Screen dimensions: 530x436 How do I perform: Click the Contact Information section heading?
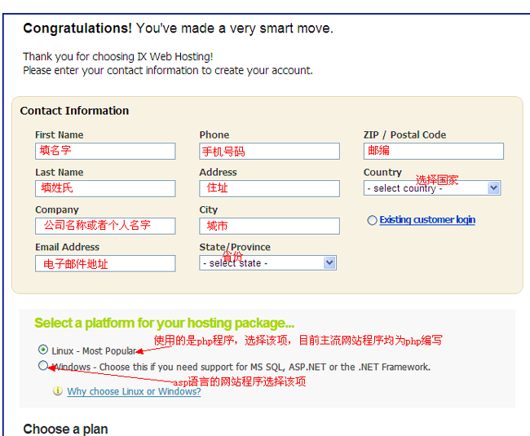(74, 111)
